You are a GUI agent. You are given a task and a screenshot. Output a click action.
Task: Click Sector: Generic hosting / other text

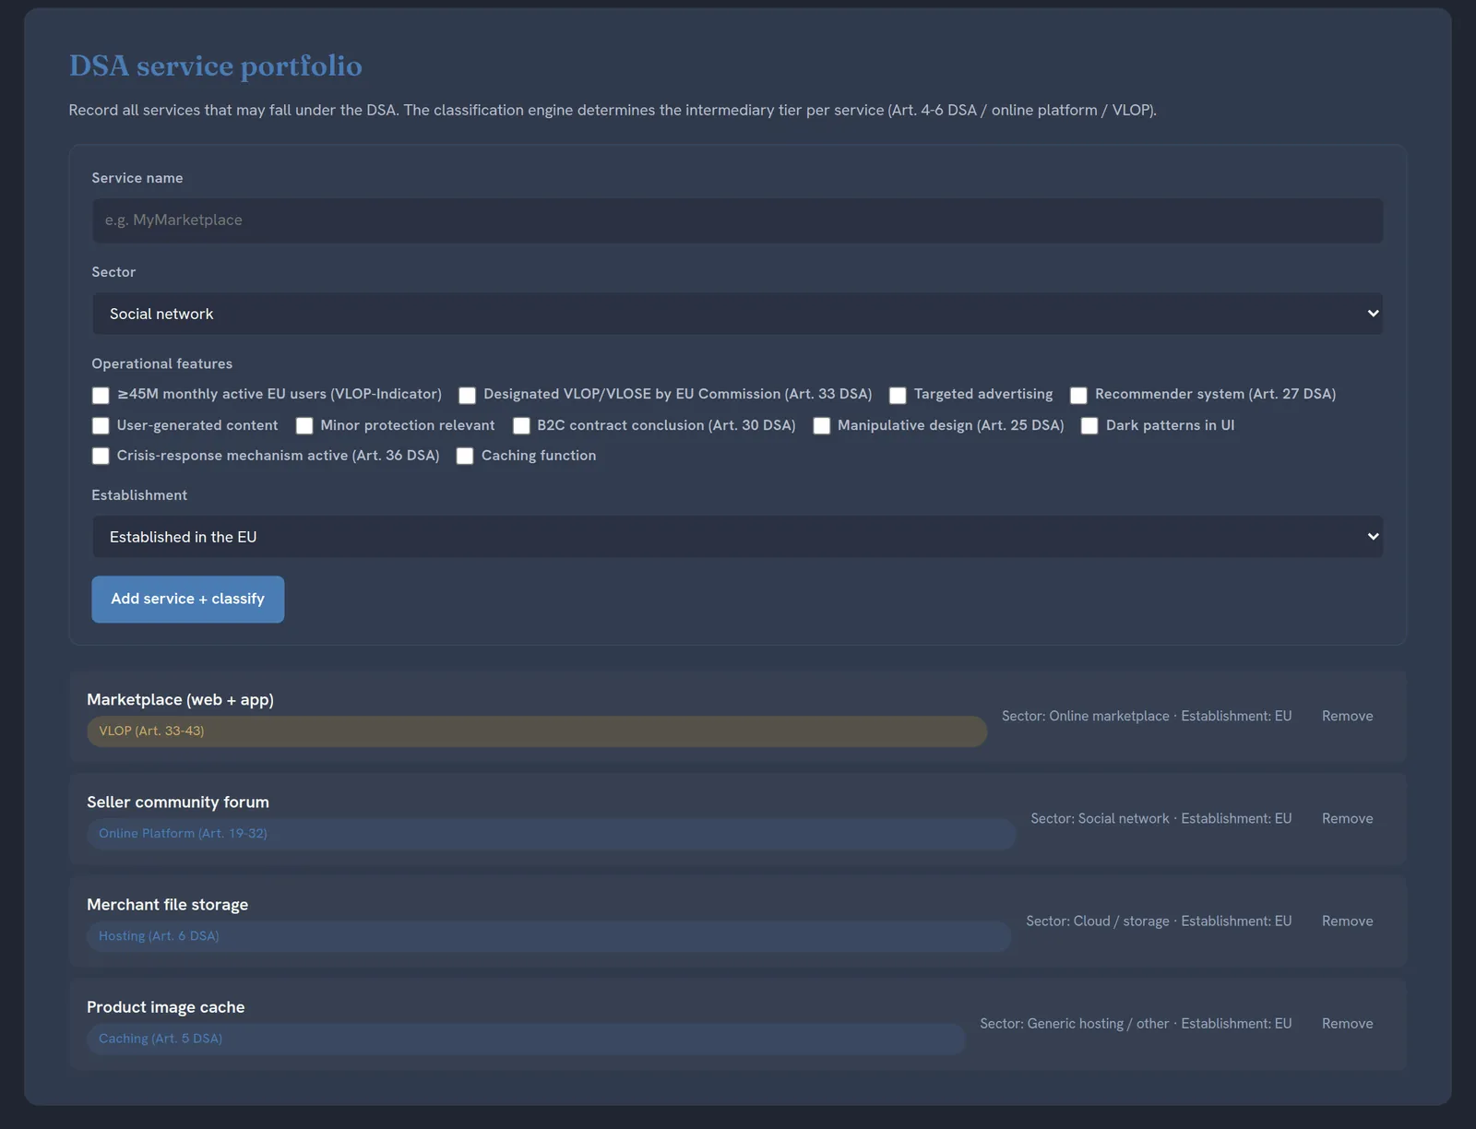pyautogui.click(x=1136, y=1024)
